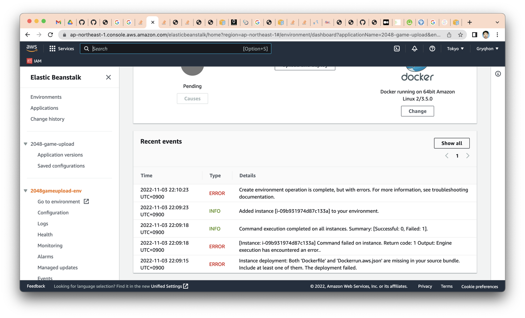Expand the browser tab search chevron
525x318 pixels.
pyautogui.click(x=497, y=22)
